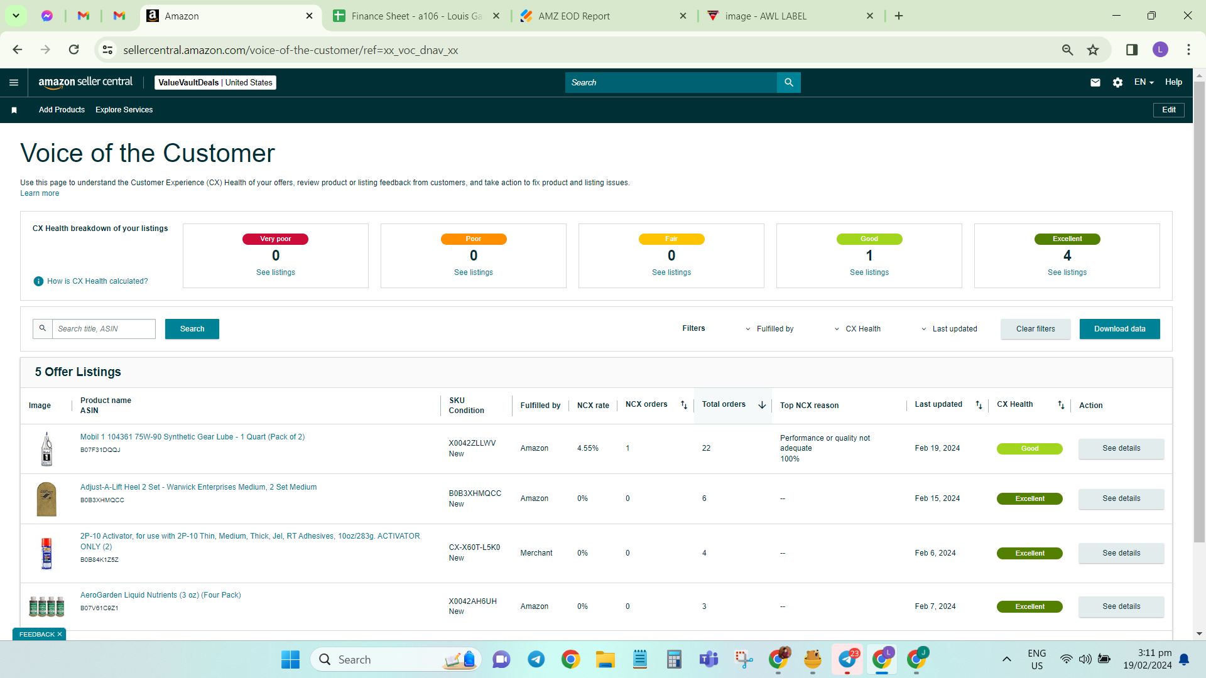Open Add Products menu item

[x=62, y=110]
